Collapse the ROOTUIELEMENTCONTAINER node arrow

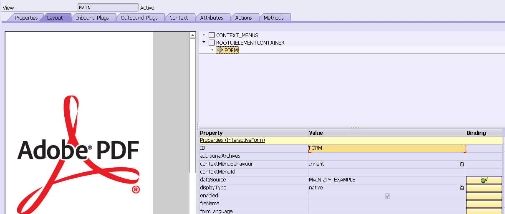(204, 43)
